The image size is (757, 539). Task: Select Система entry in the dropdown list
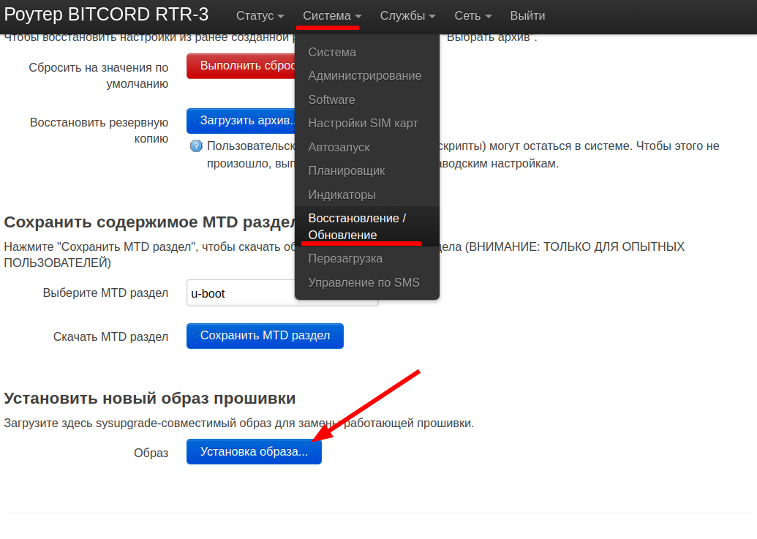(x=332, y=52)
